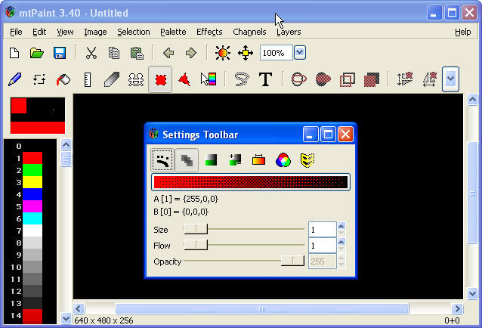
Task: Select the Clone tool
Action: pos(136,79)
